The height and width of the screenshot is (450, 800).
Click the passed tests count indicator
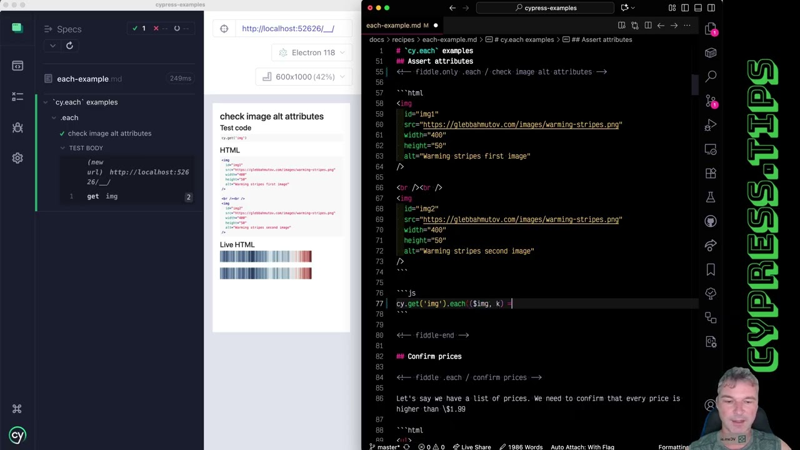[x=138, y=29]
